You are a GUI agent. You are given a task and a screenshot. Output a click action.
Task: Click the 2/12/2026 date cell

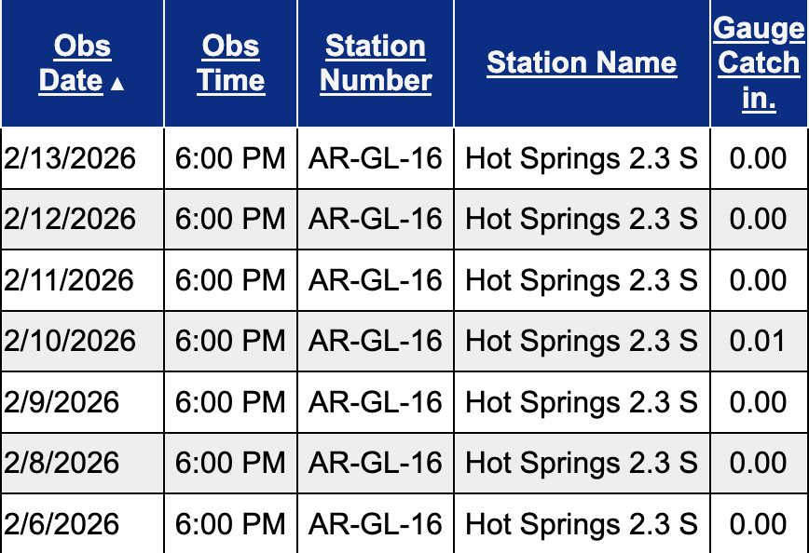coord(71,219)
